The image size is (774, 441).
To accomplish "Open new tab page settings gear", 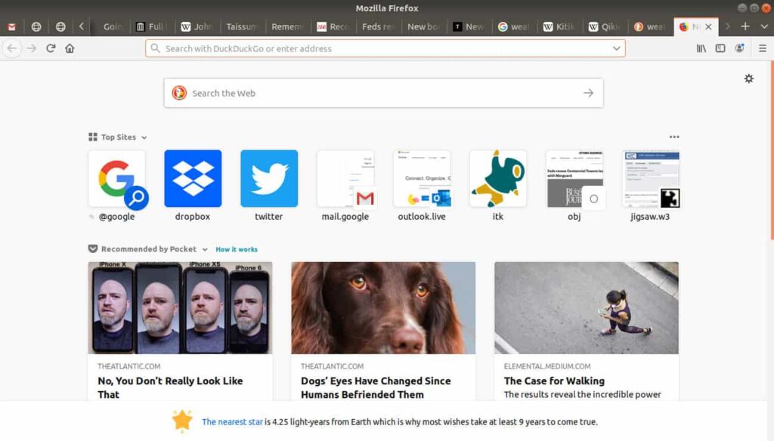I will pyautogui.click(x=749, y=79).
